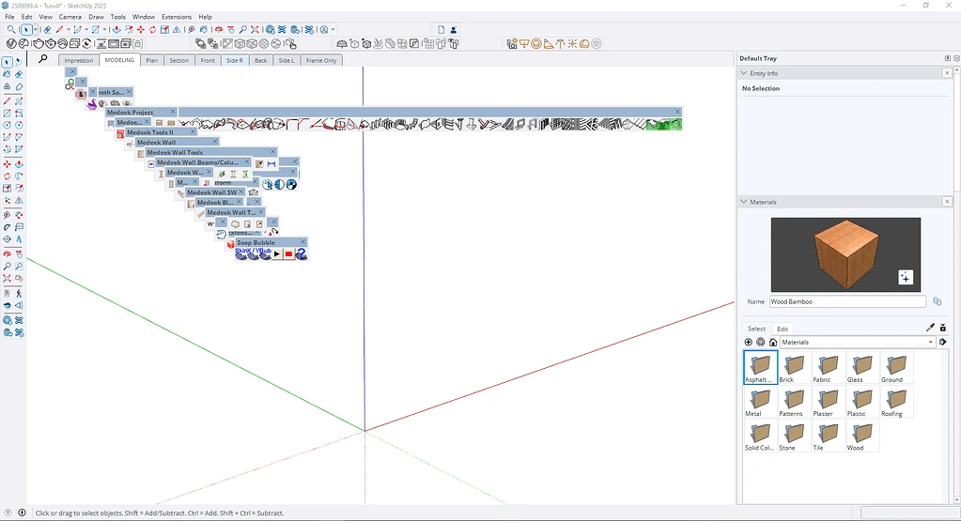This screenshot has width=961, height=521.
Task: Click the generate texture sparkle button on preview
Action: tap(906, 277)
